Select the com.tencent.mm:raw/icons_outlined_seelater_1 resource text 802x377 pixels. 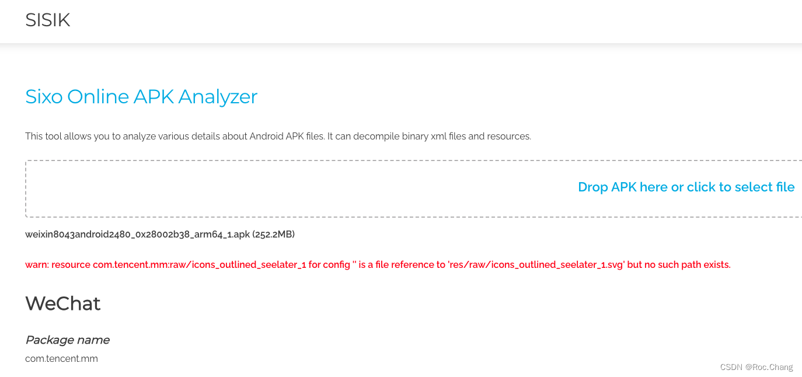200,265
